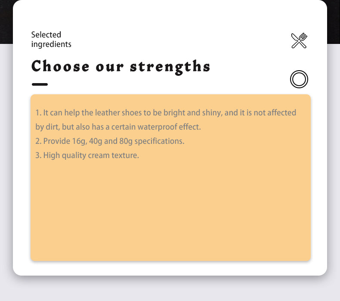Click the gray background below the card
The height and width of the screenshot is (301, 340).
click(x=170, y=289)
